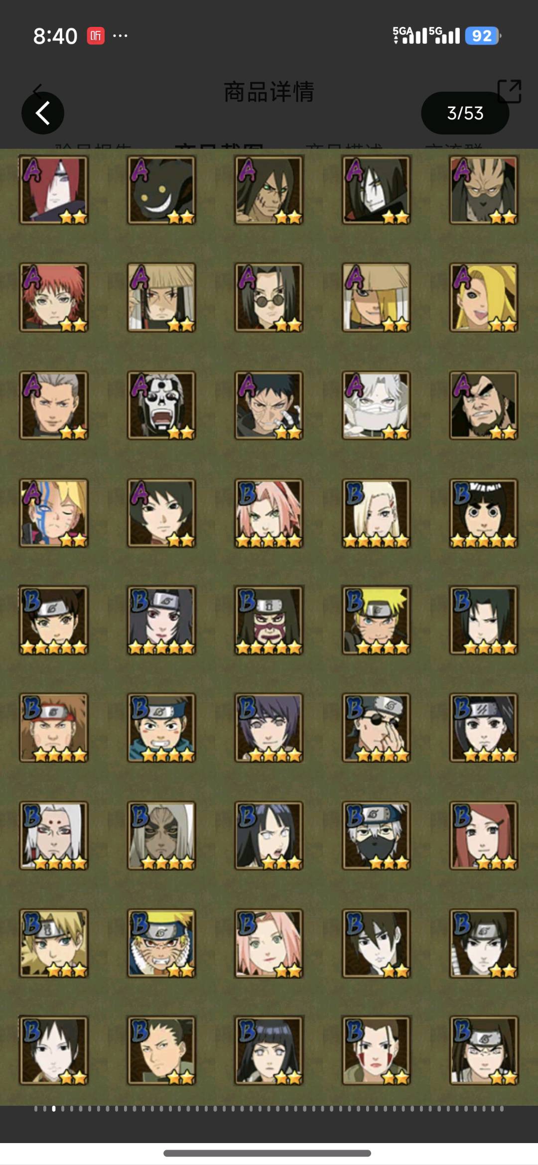Image resolution: width=538 pixels, height=1165 pixels.
Task: Tap the 3/53 image counter badge
Action: [x=465, y=113]
